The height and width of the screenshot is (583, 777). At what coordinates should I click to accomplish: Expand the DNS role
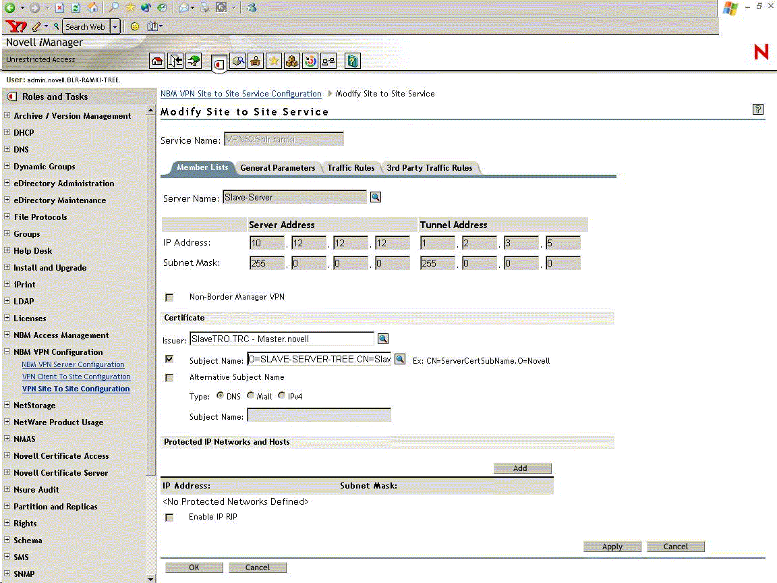pos(7,148)
